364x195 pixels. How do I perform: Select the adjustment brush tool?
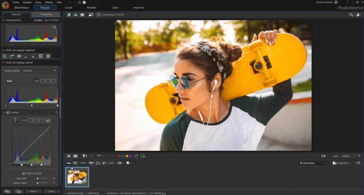pos(26,56)
